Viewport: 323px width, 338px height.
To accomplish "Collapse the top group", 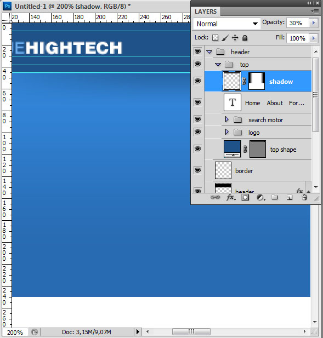I will click(x=218, y=65).
